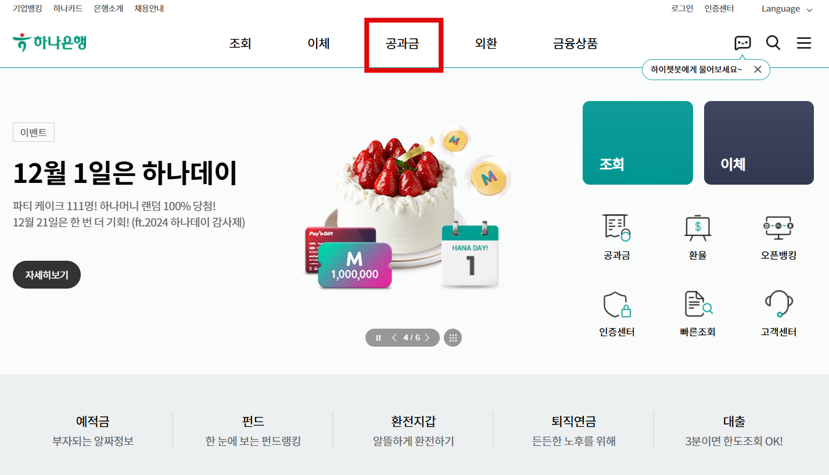Viewport: 829px width, 475px height.
Task: Open the 공과금 bill payment quick icon
Action: click(617, 227)
